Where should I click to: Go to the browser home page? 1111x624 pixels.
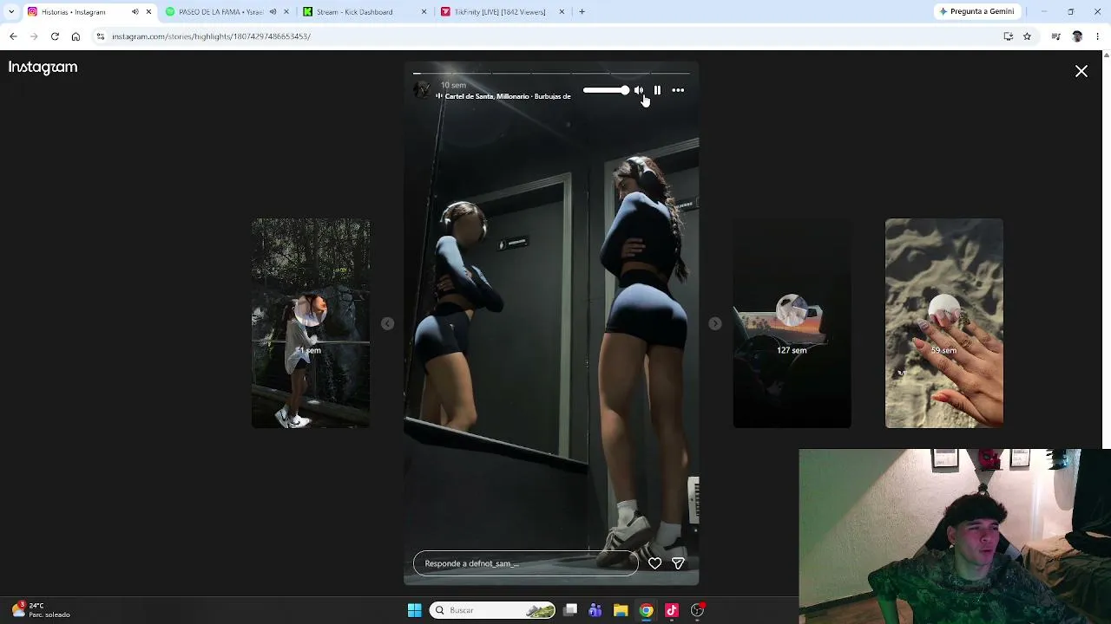[76, 36]
